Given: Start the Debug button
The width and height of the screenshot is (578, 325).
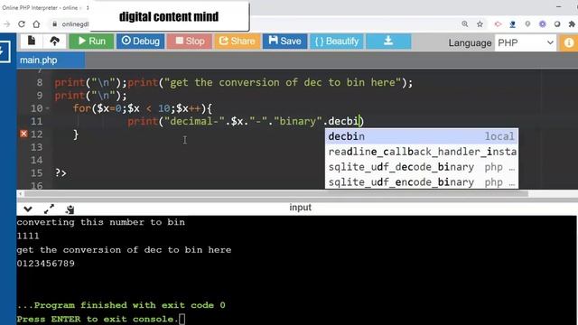Looking at the screenshot, I should (x=141, y=41).
